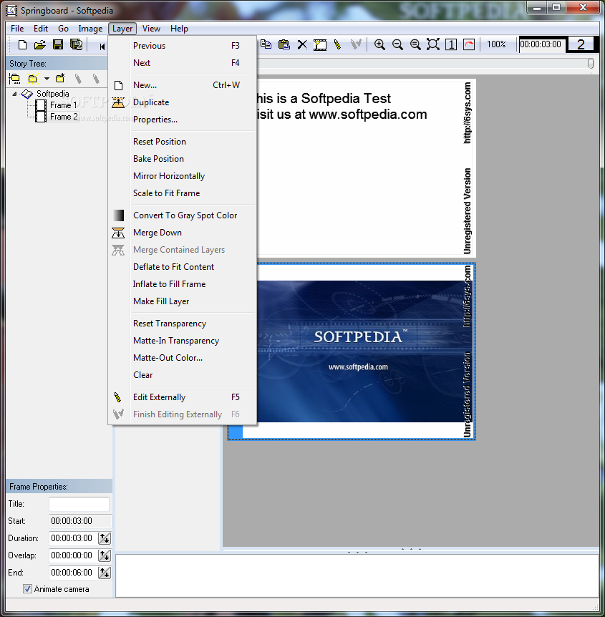Click first Story Tree folder icon
Image resolution: width=605 pixels, height=617 pixels.
click(14, 79)
